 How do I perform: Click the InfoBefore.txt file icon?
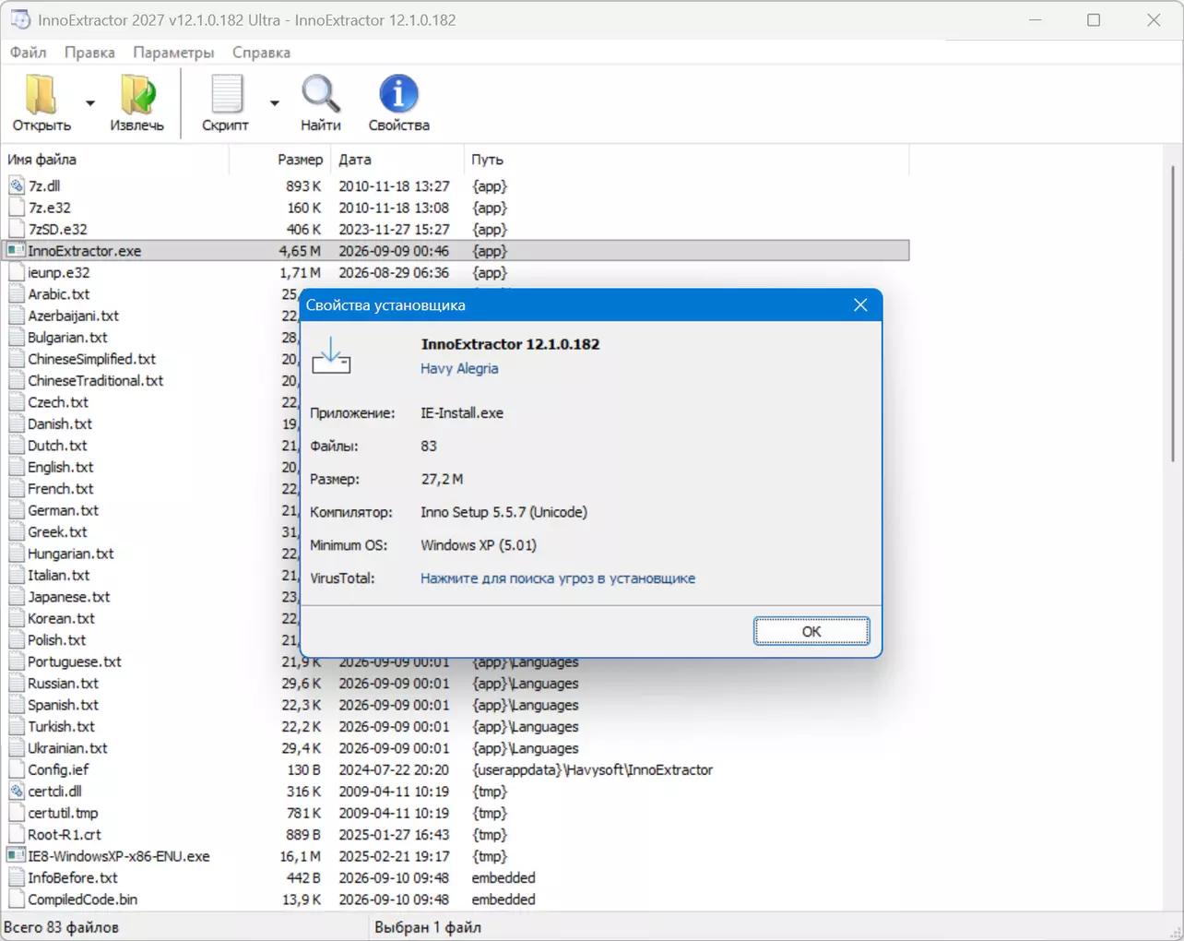(17, 878)
